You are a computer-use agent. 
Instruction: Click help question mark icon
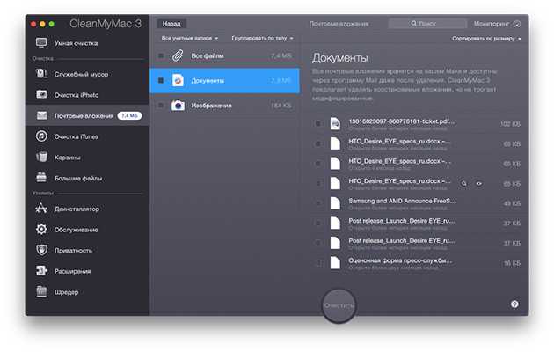514,304
